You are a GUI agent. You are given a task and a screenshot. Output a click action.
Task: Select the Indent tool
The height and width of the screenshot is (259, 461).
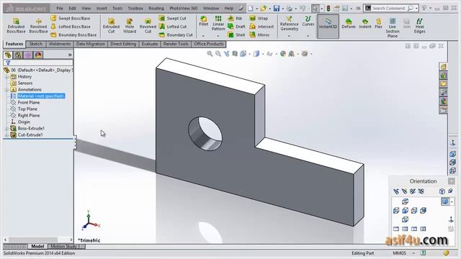(x=365, y=23)
